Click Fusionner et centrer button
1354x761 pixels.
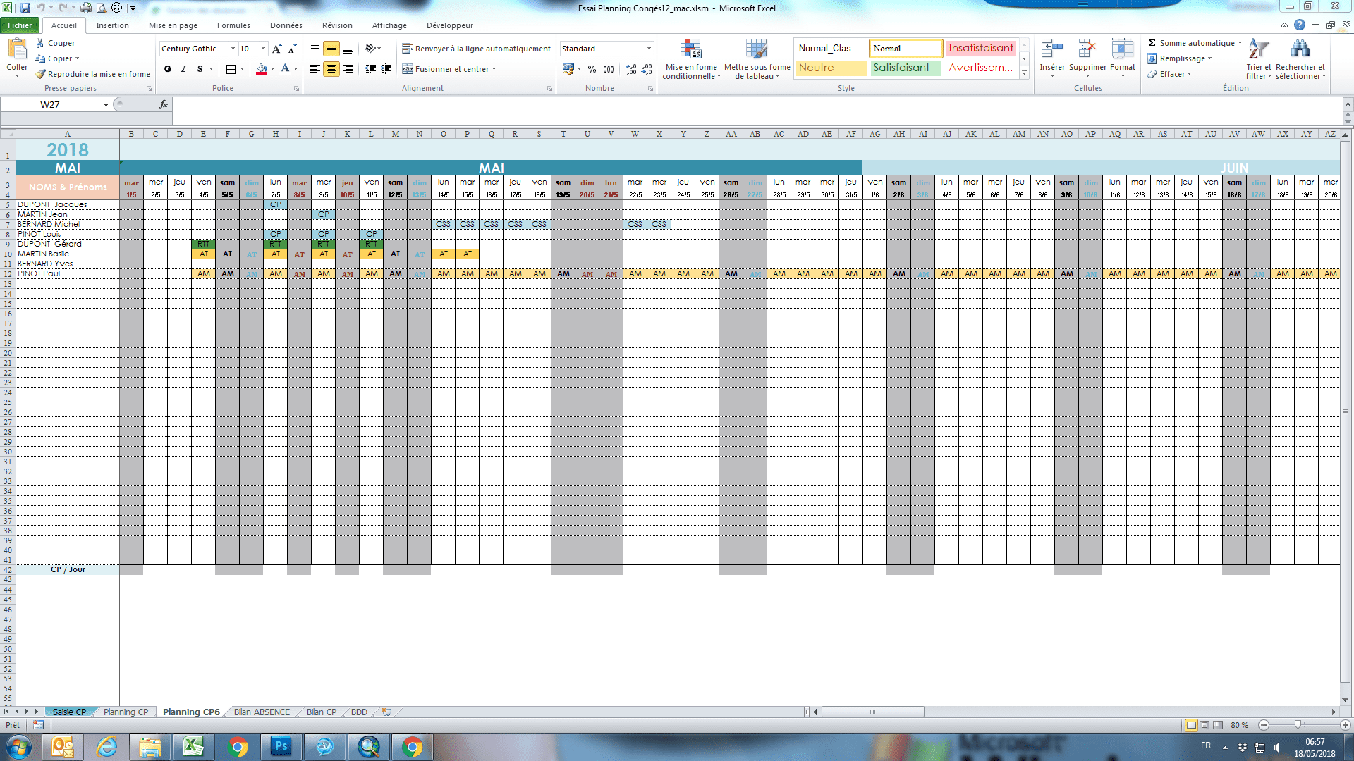[449, 69]
